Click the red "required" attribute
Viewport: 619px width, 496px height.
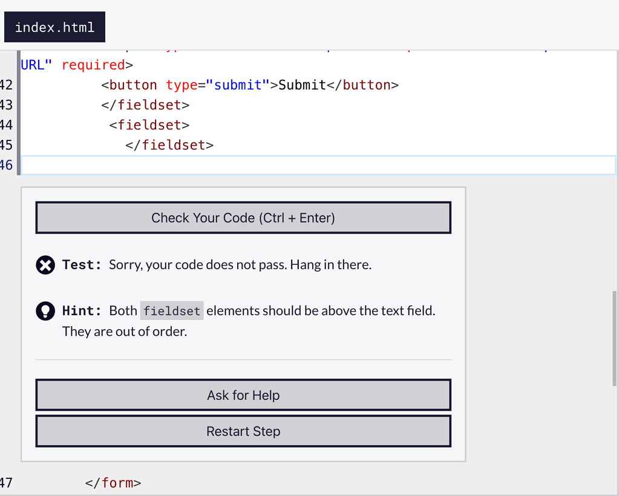click(x=93, y=65)
